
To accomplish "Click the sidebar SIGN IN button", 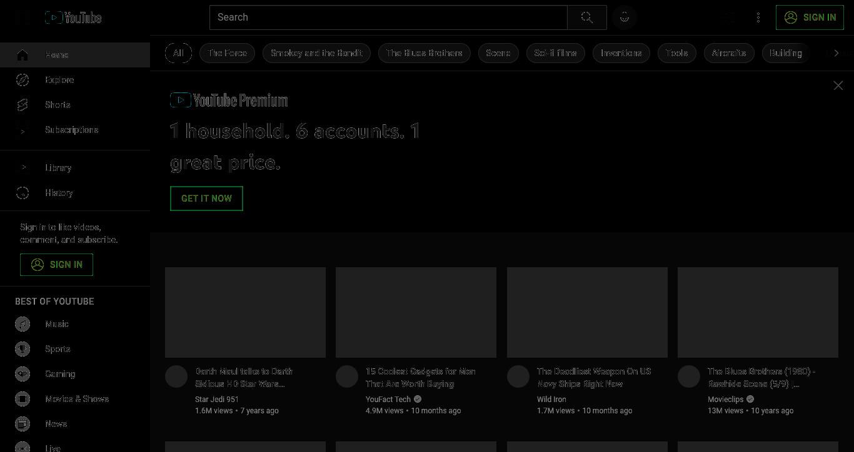I will tap(56, 265).
